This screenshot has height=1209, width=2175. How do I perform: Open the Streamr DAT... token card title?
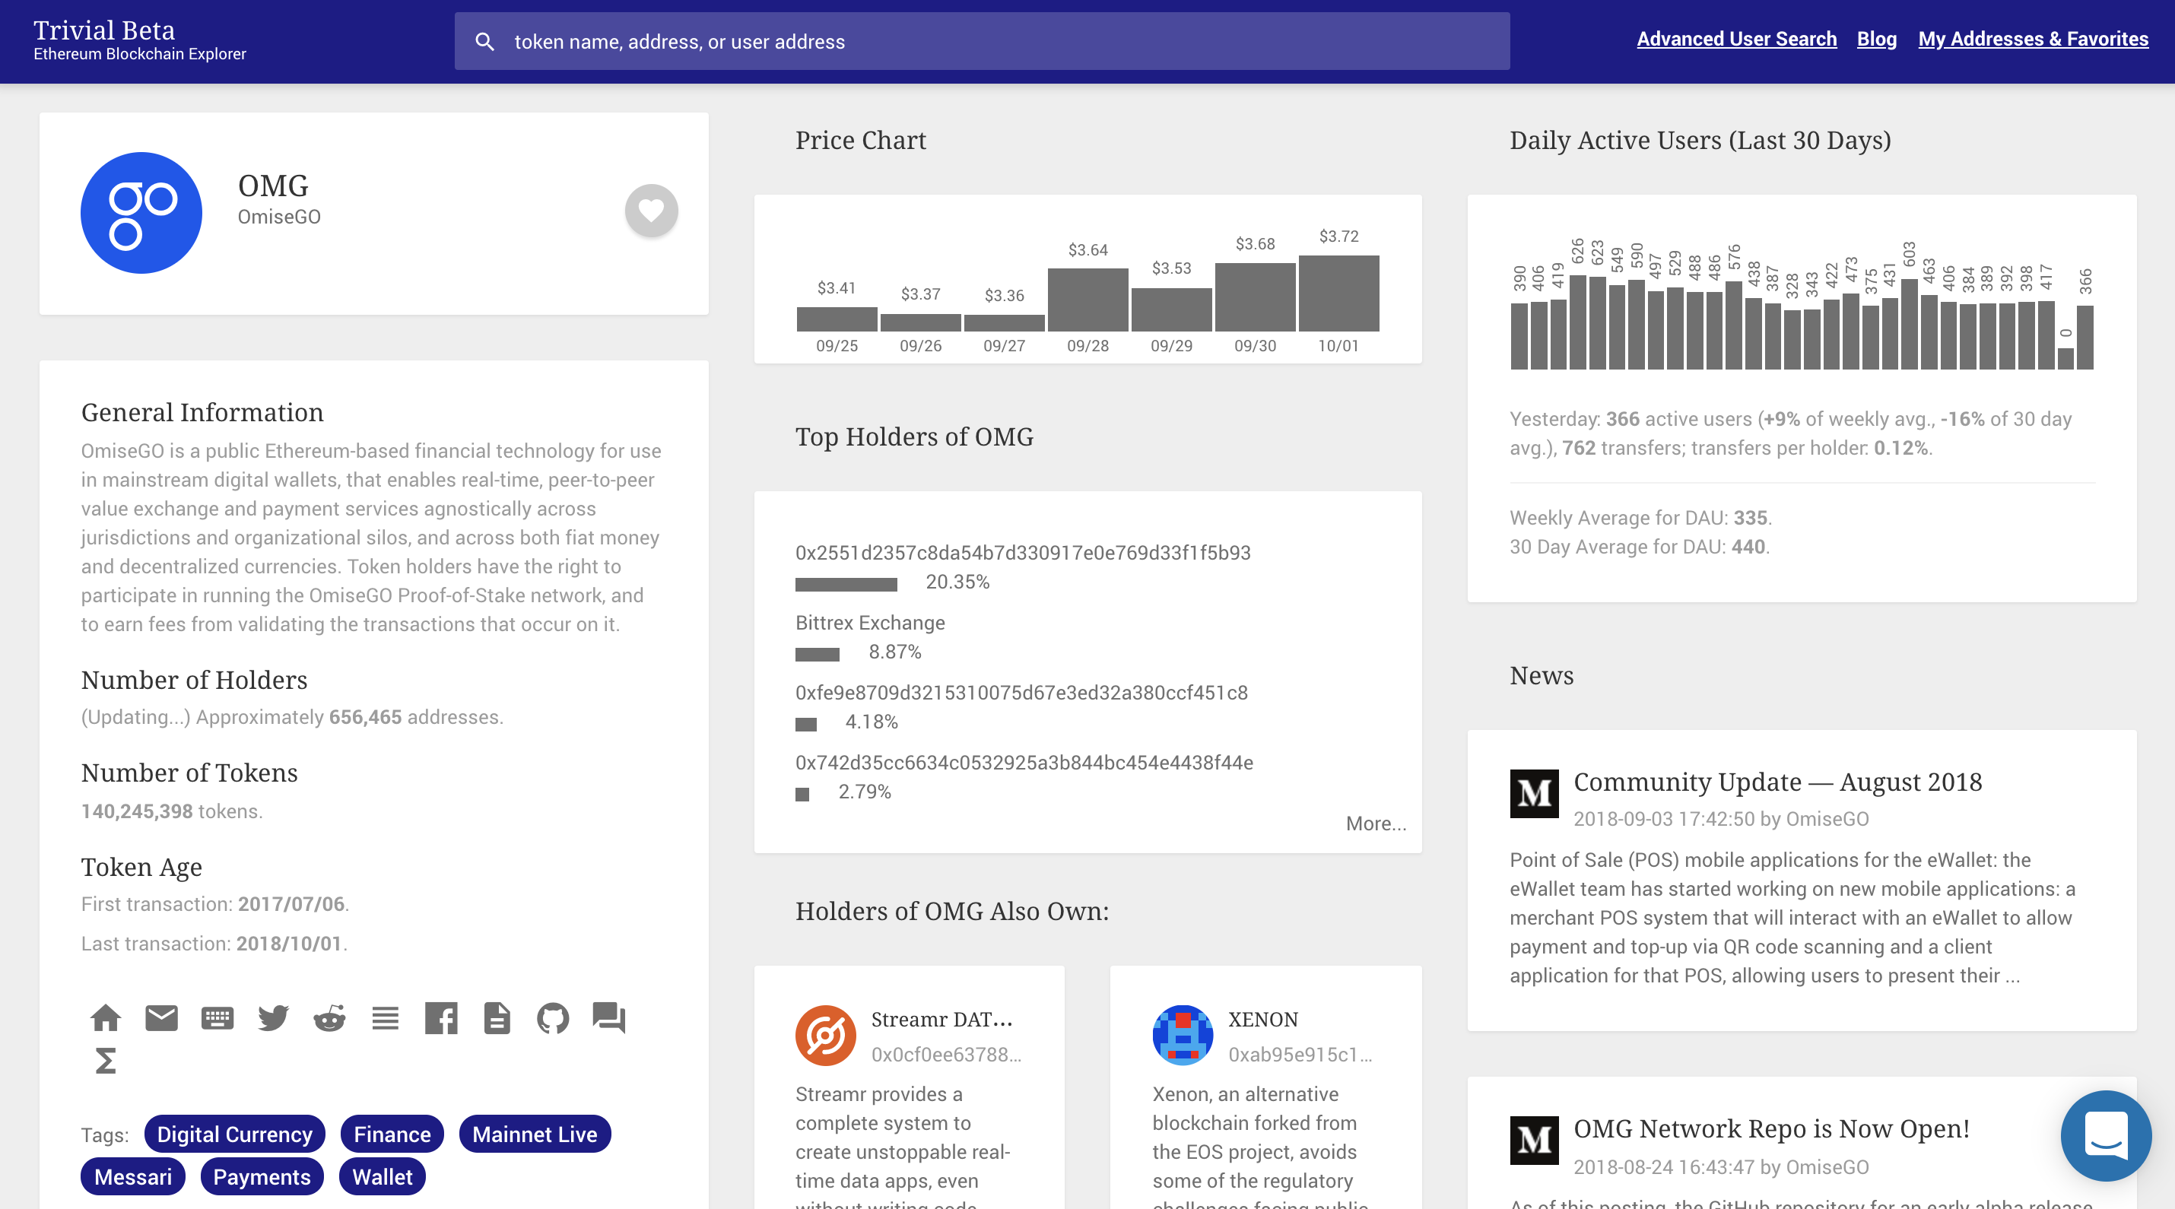pos(941,1020)
